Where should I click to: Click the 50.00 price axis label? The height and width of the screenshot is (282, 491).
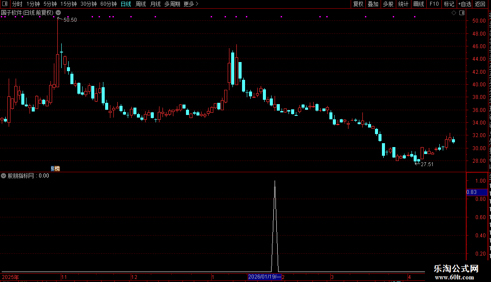click(x=479, y=21)
